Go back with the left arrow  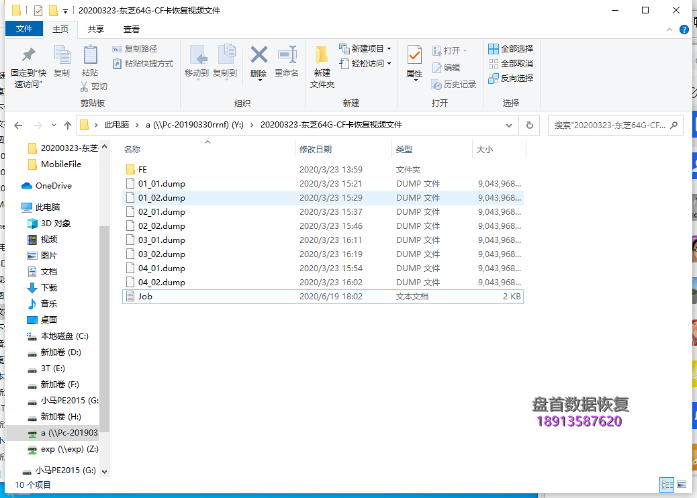pyautogui.click(x=18, y=126)
